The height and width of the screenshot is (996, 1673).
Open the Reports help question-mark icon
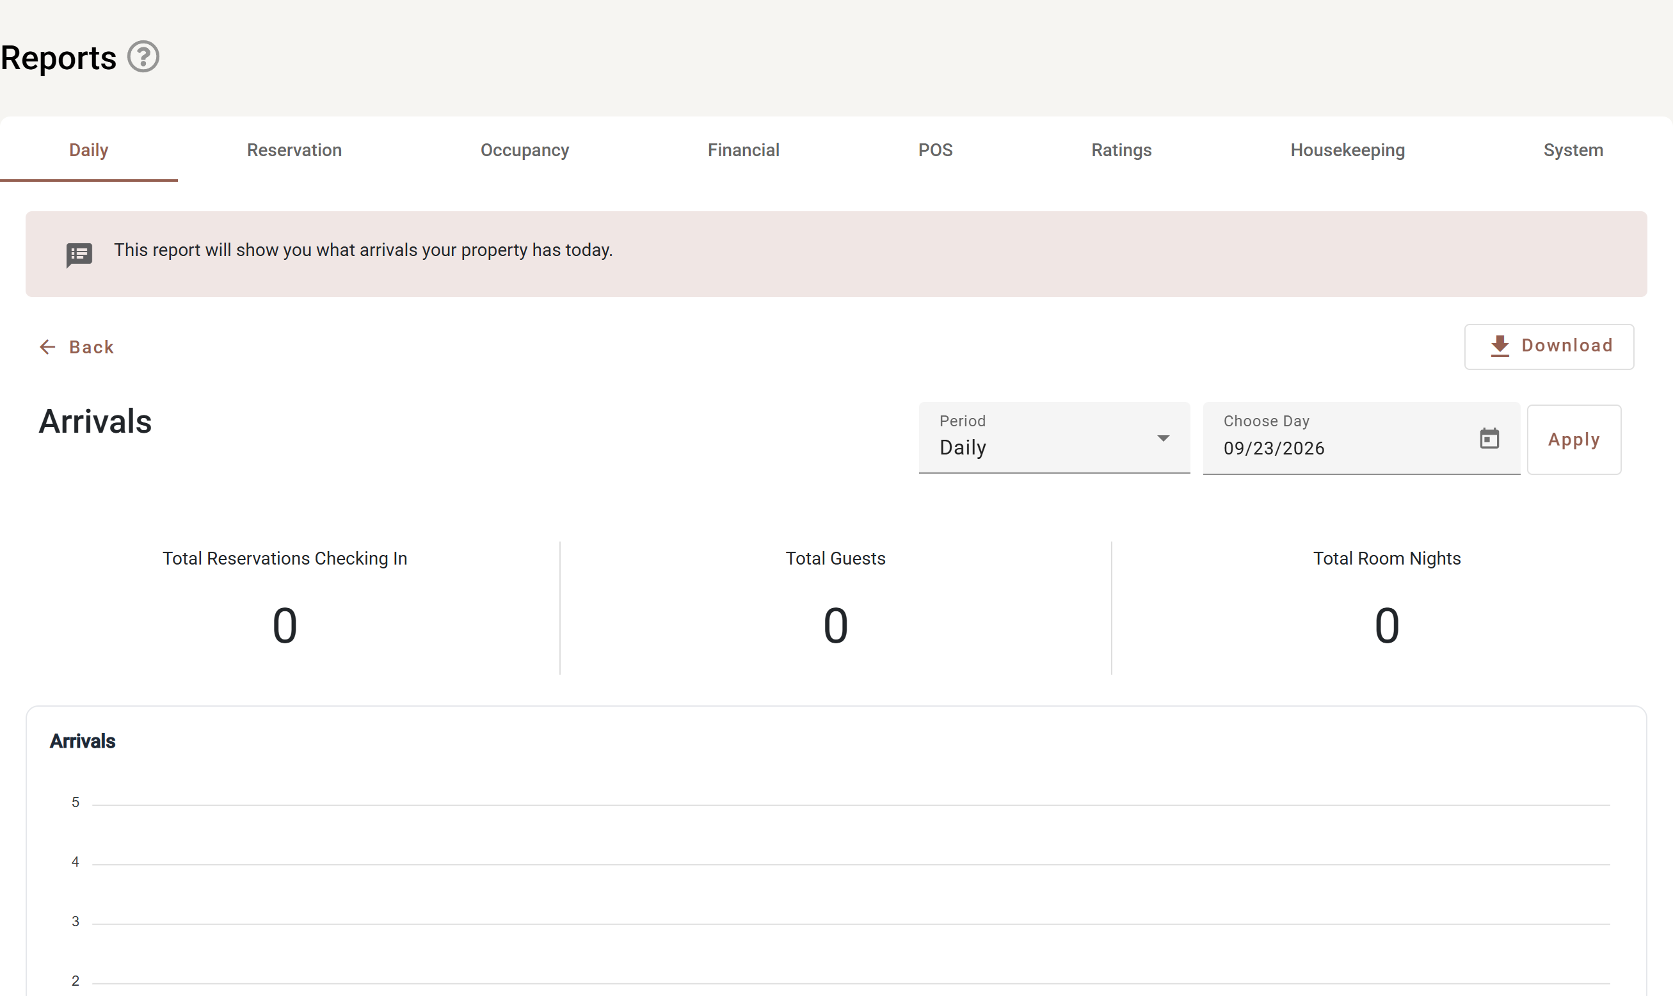pyautogui.click(x=143, y=57)
